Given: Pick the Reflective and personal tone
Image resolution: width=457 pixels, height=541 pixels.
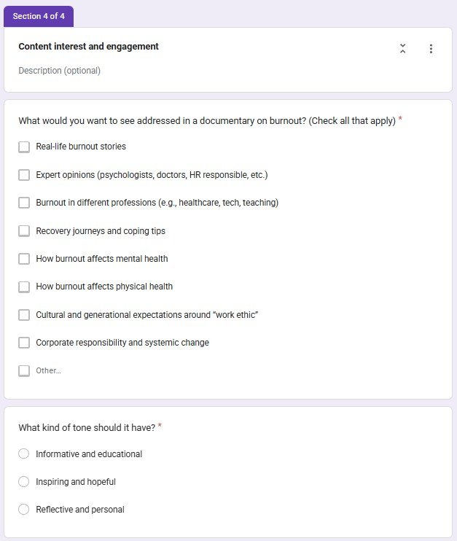Looking at the screenshot, I should 23,509.
